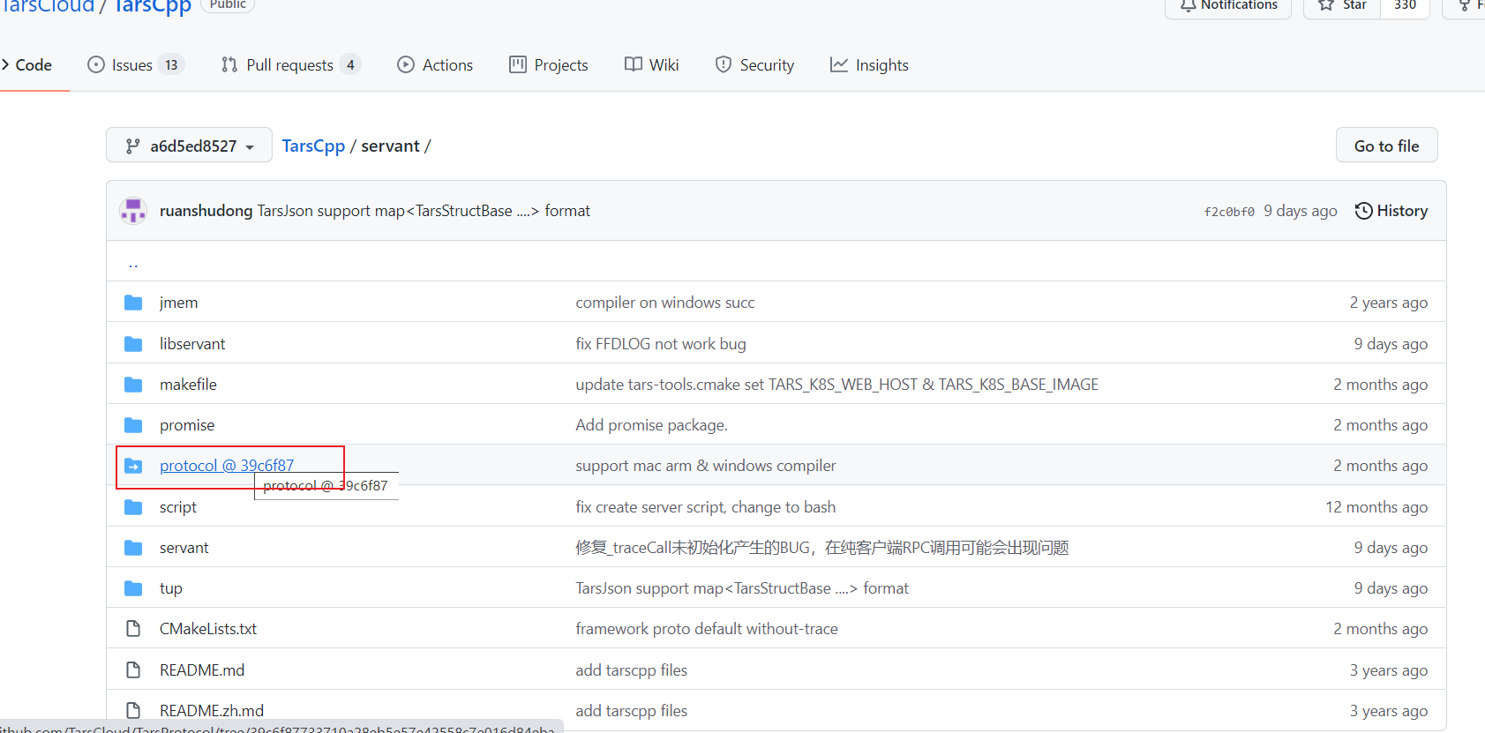Open 'Add promise package.' commit message
Image resolution: width=1485 pixels, height=733 pixels.
(x=652, y=425)
